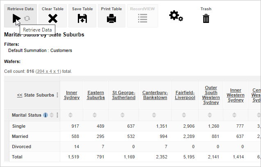
Task: Click the auto-refresh circular arrows icon
Action: pos(27,18)
